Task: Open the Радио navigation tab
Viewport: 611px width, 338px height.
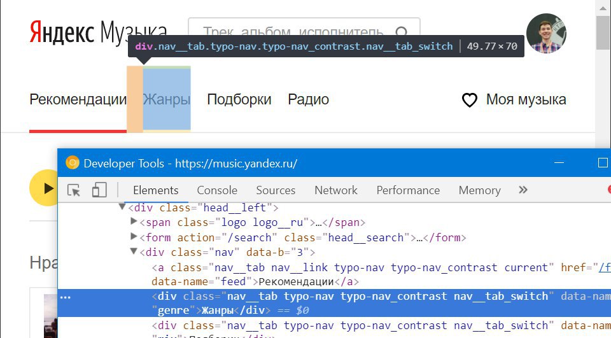Action: tap(308, 99)
